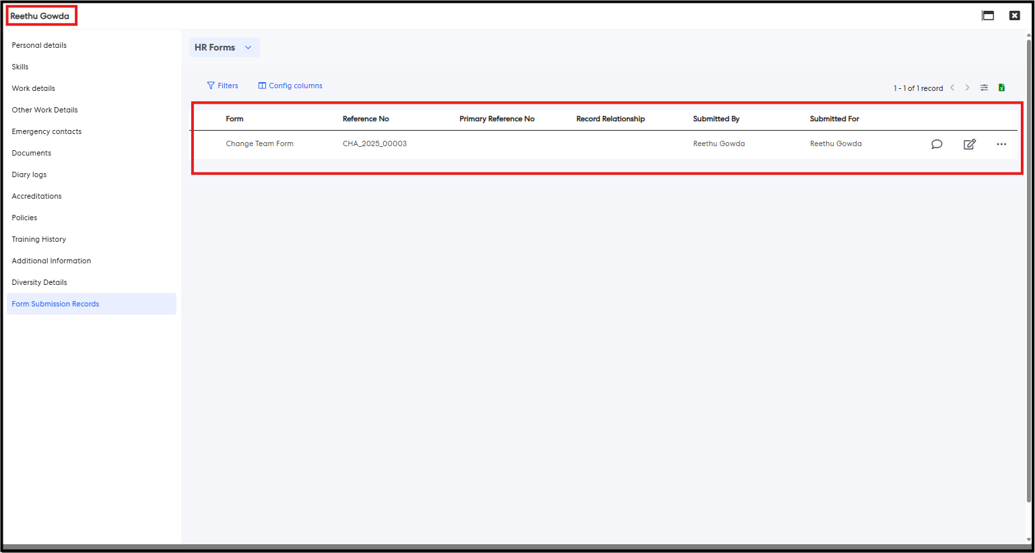Sort by Reference No column header
The width and height of the screenshot is (1035, 553).
point(366,119)
